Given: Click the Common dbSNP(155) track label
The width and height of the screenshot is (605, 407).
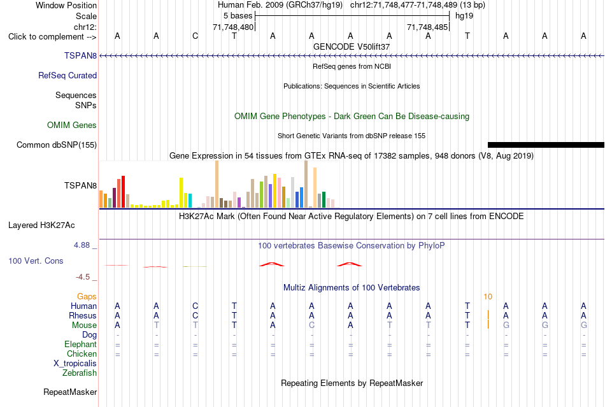Looking at the screenshot, I should 57,145.
